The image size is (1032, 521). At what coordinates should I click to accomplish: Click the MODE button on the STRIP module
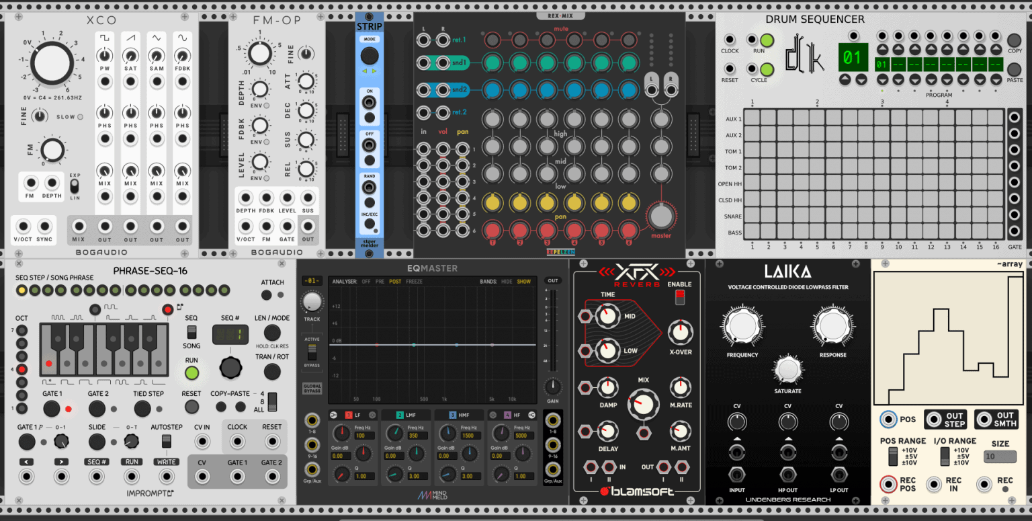click(368, 38)
